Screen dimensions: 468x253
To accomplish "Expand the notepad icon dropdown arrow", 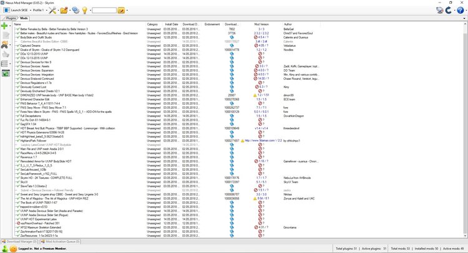I will coord(127,11).
